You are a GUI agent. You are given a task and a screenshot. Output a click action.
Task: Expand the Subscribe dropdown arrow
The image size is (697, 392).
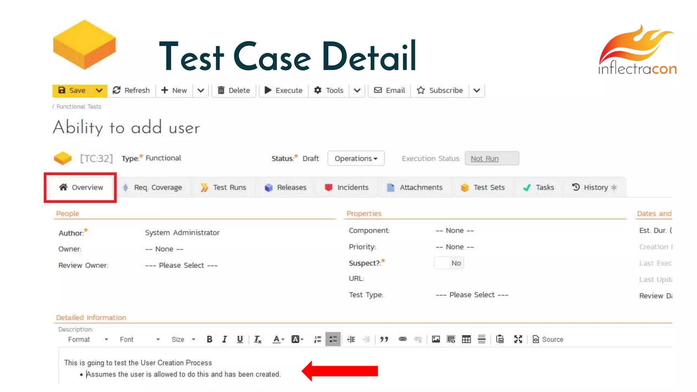(x=477, y=91)
